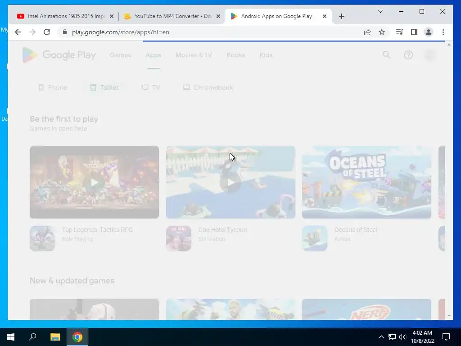Close the YouTube to MP4 Converter tab
This screenshot has height=346, width=461.
pyautogui.click(x=218, y=16)
